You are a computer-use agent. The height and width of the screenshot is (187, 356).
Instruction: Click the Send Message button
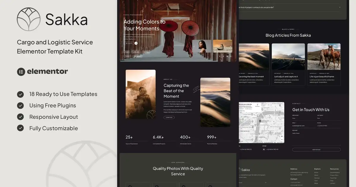click(x=316, y=150)
